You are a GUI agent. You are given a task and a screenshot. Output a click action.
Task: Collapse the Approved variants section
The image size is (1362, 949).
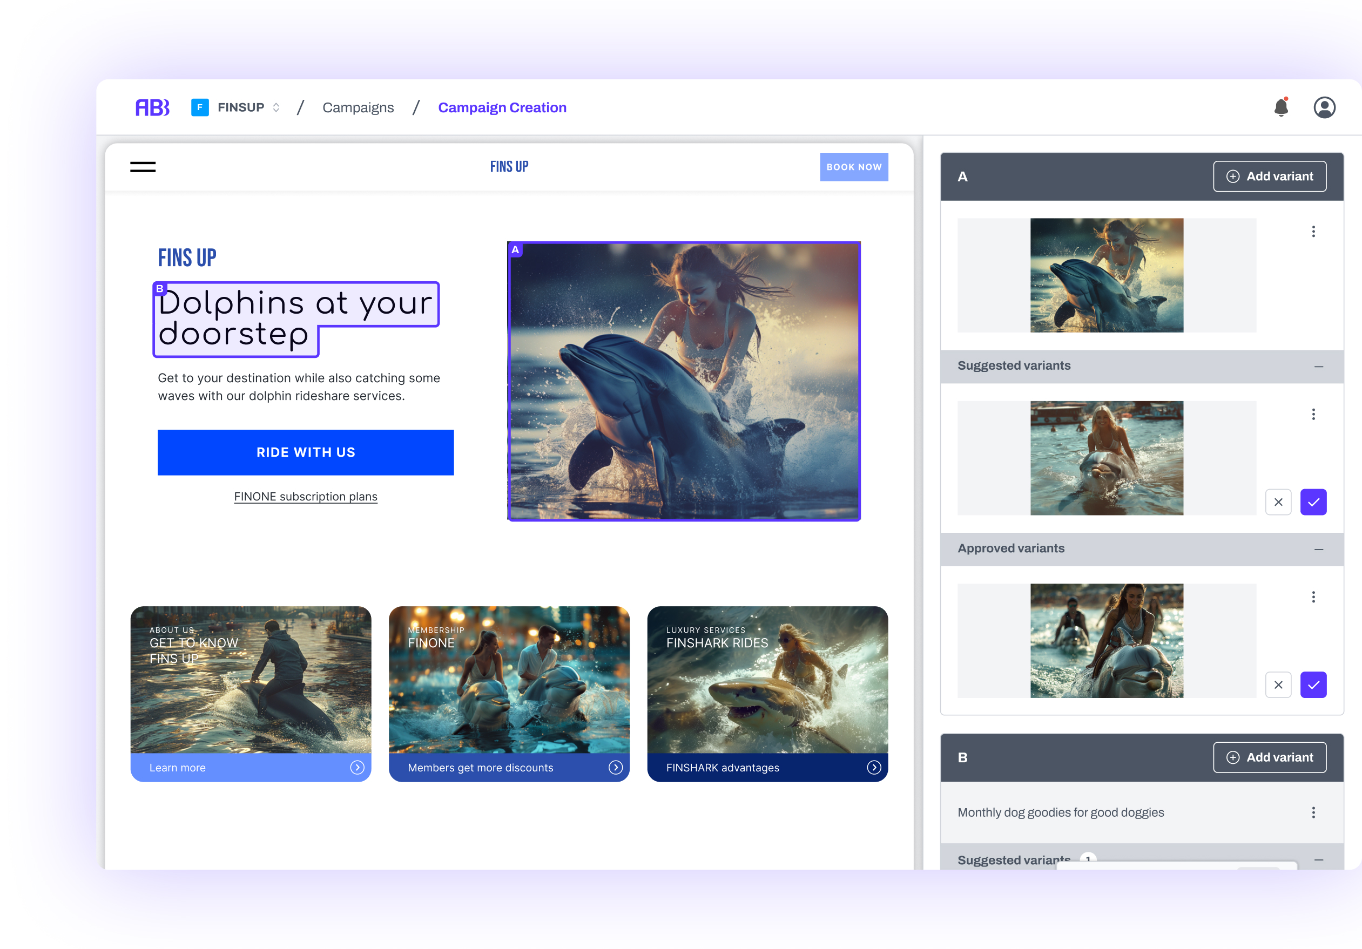1318,549
